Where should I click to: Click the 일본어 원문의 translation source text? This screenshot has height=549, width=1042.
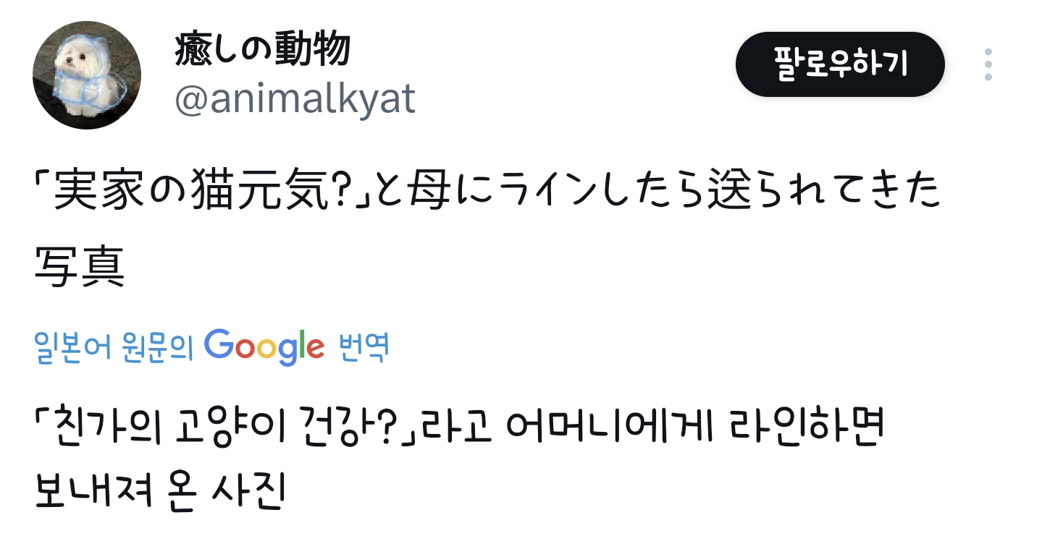tap(114, 348)
